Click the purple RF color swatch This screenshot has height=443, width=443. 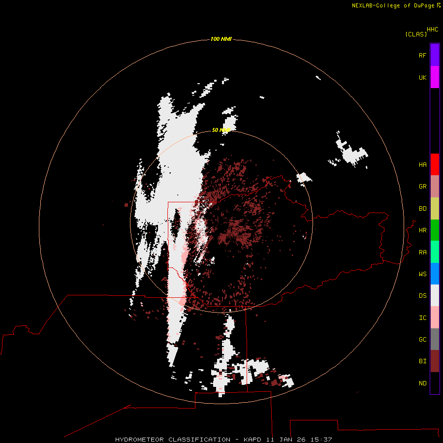click(435, 55)
